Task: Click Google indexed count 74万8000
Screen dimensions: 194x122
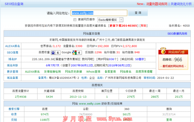Action: tap(86, 115)
